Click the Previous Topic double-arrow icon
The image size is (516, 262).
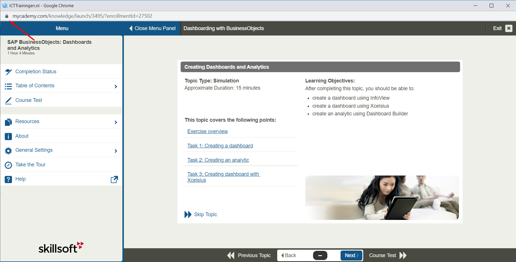(x=231, y=255)
